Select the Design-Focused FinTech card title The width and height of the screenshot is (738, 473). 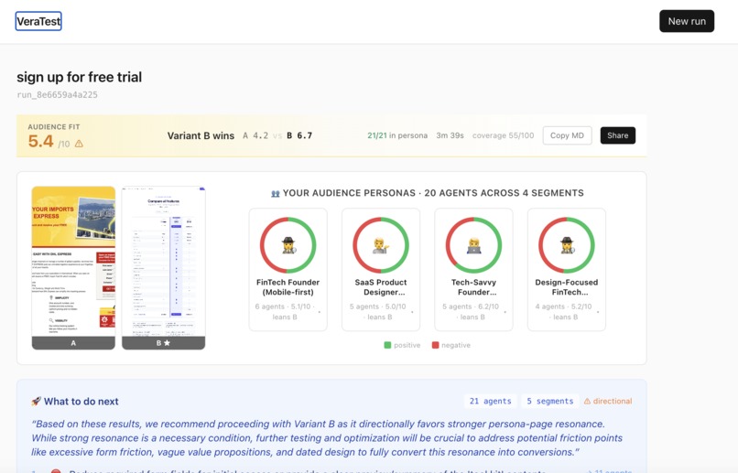[566, 286]
